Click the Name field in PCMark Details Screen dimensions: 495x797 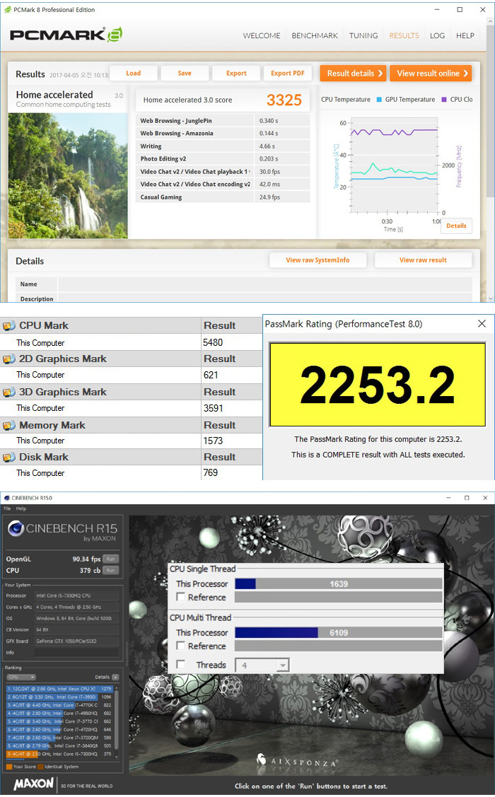coord(264,284)
